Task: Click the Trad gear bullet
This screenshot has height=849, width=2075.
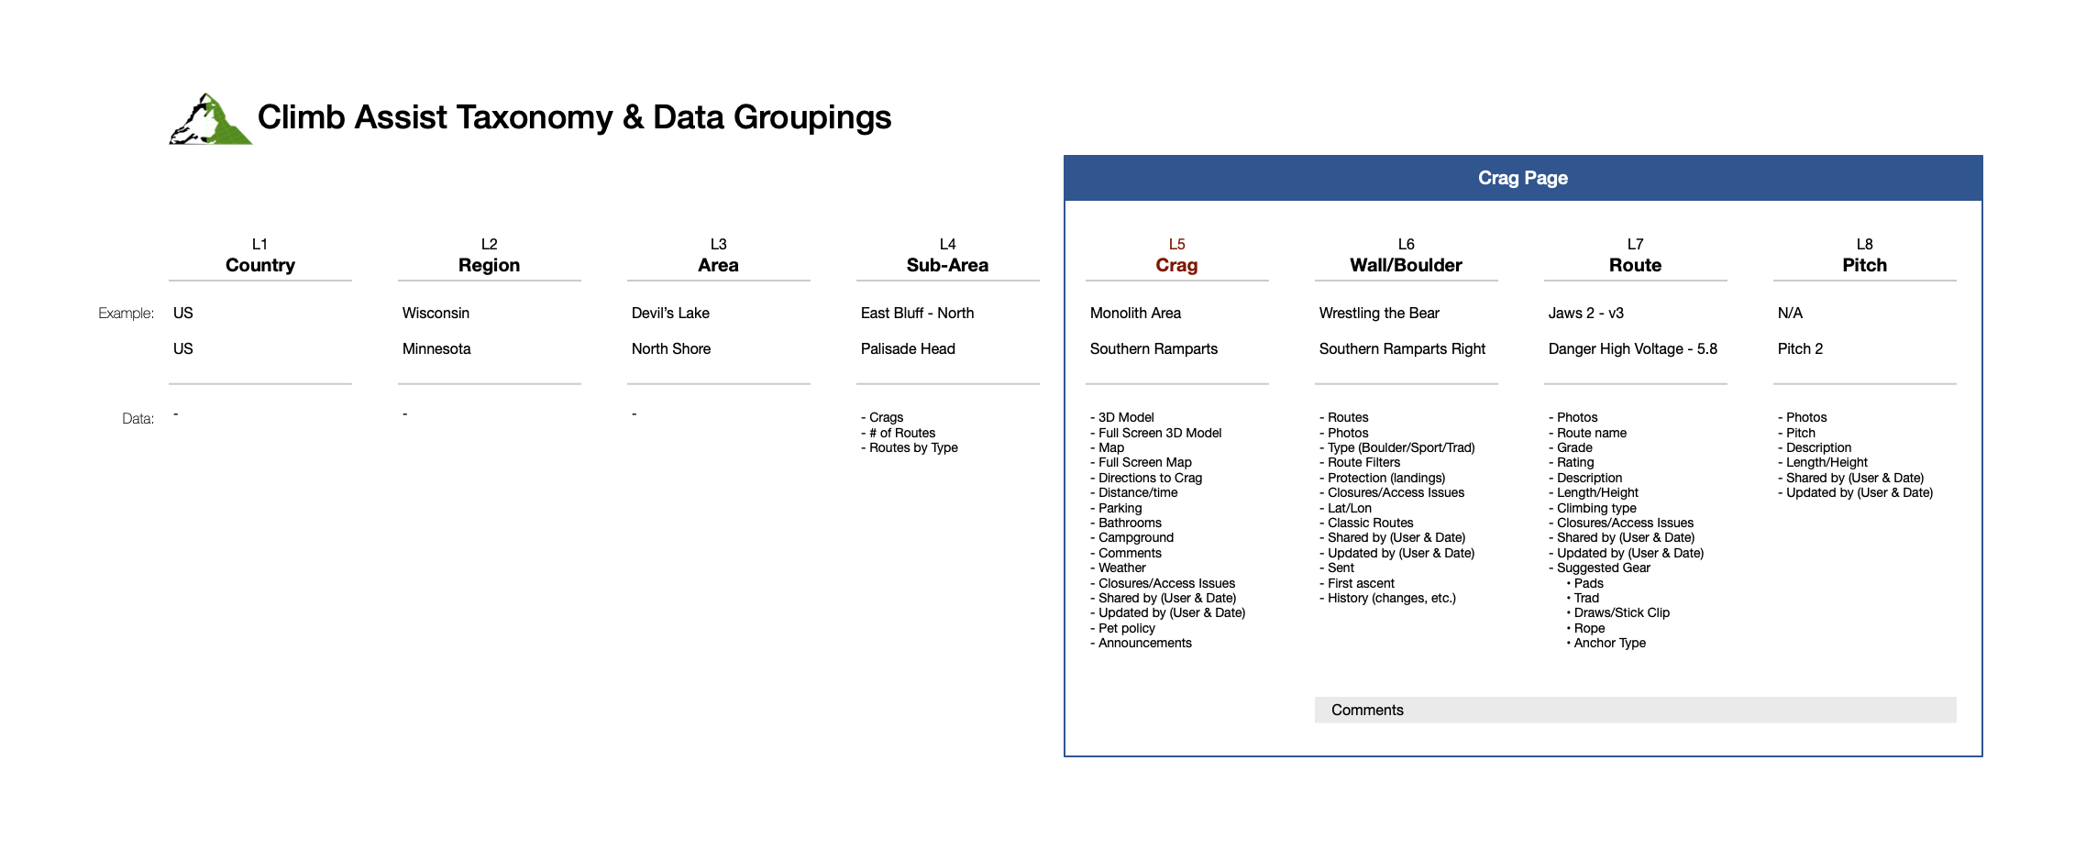Action: [x=1584, y=598]
